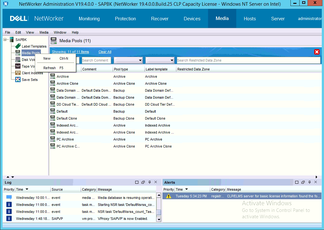
Task: Click the warning icon in Alerts panel
Action: [168, 196]
